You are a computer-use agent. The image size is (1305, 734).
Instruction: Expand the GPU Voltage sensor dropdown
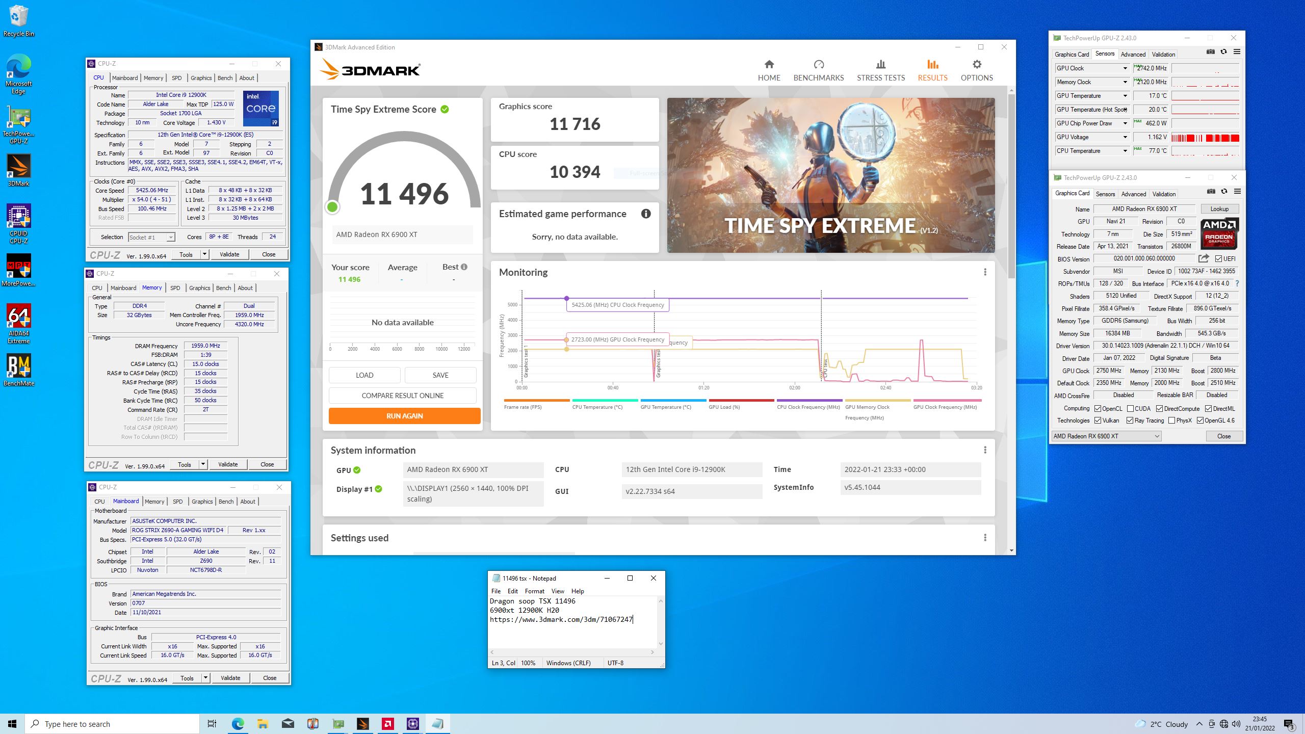[1125, 137]
